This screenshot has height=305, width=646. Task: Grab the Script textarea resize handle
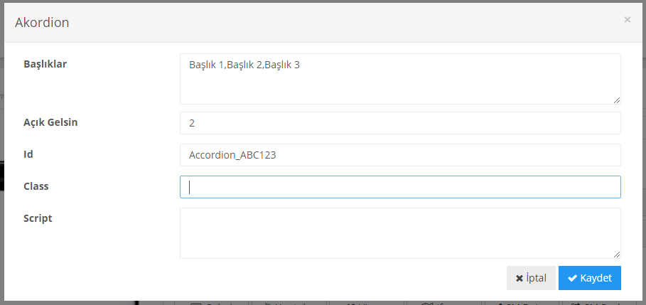tap(616, 254)
